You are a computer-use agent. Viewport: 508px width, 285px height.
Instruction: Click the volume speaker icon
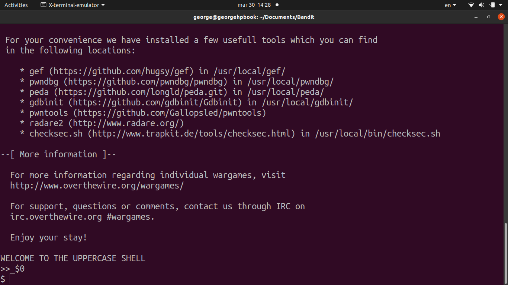pos(482,5)
